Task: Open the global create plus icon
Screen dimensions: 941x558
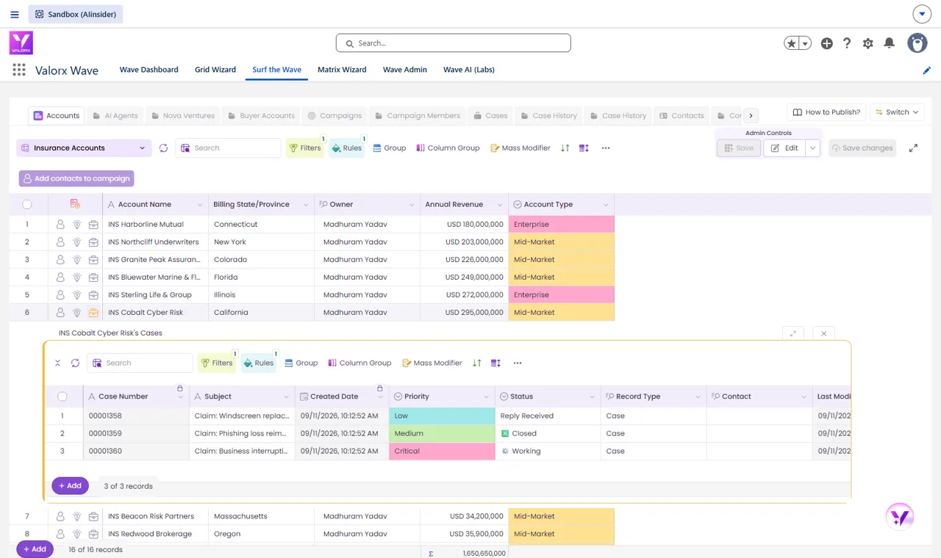Action: coord(827,43)
